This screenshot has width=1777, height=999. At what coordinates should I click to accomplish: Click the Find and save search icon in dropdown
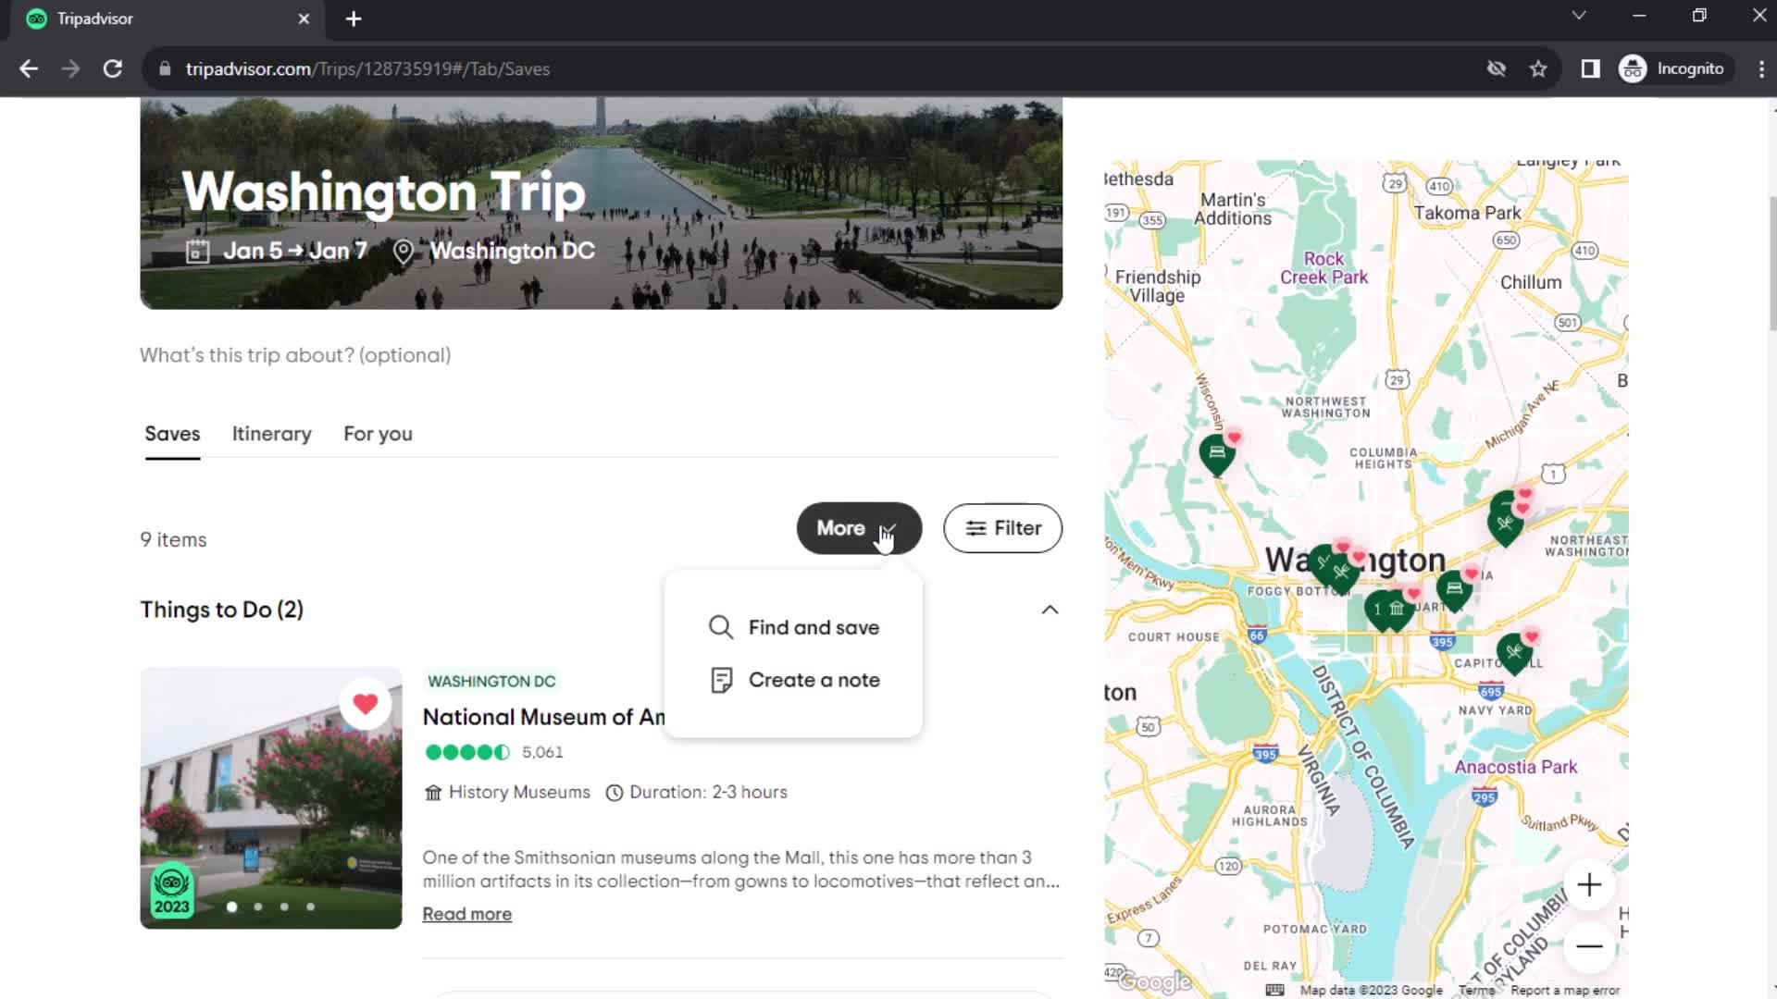tap(720, 627)
